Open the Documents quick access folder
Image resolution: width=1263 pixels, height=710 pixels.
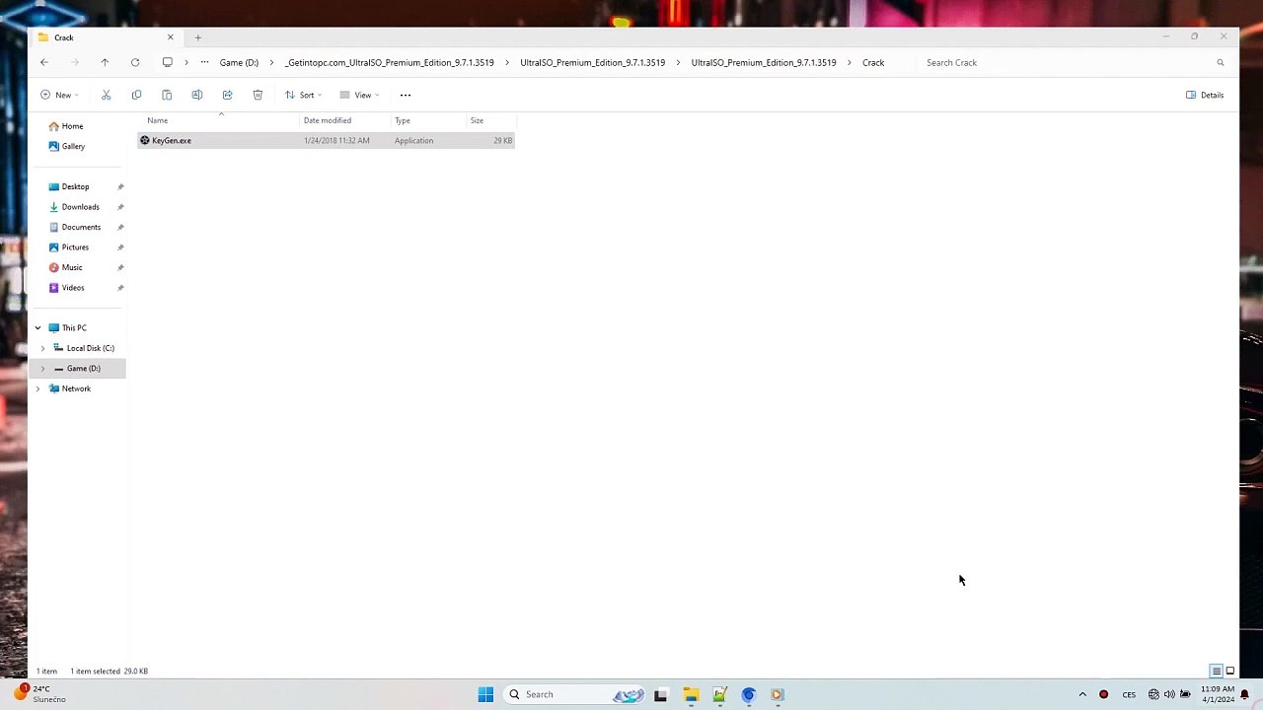(81, 227)
